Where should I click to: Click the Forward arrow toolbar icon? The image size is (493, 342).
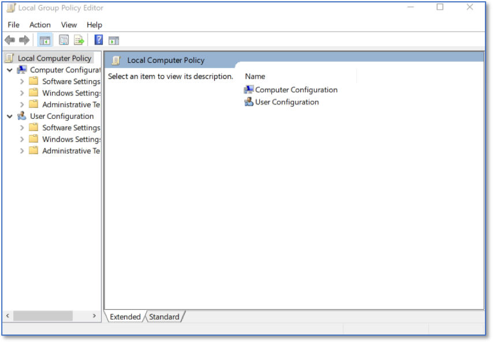click(x=24, y=40)
